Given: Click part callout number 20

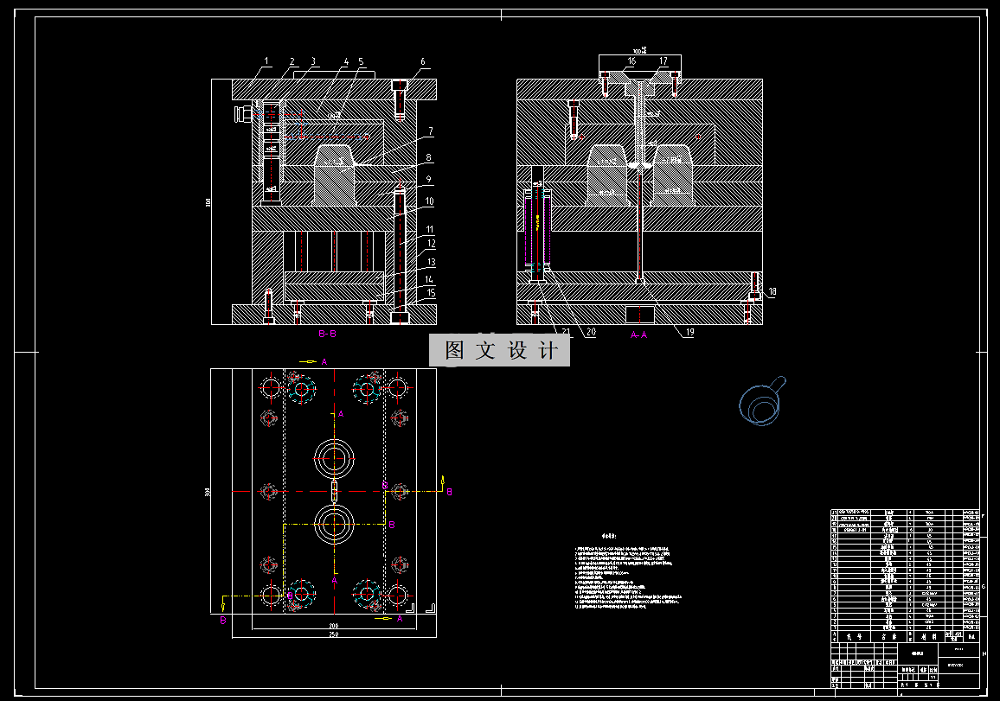Looking at the screenshot, I should 591,332.
